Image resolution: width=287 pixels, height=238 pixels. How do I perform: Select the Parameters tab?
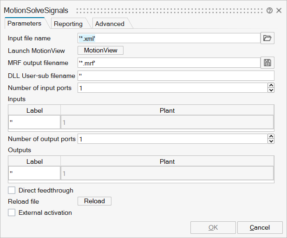tap(25, 23)
